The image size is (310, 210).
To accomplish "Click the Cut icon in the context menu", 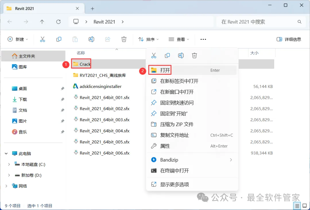I will click(154, 56).
